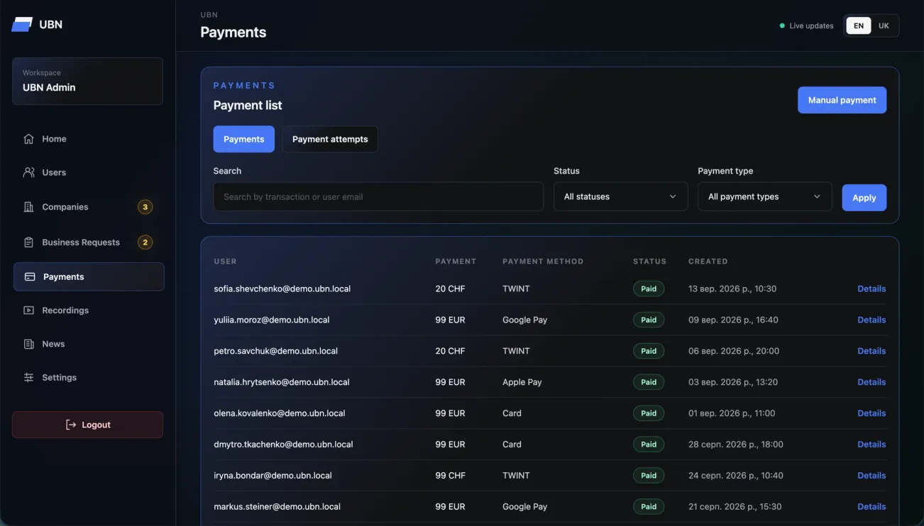Image resolution: width=924 pixels, height=526 pixels.
Task: Open Settings in the sidebar
Action: 89,378
